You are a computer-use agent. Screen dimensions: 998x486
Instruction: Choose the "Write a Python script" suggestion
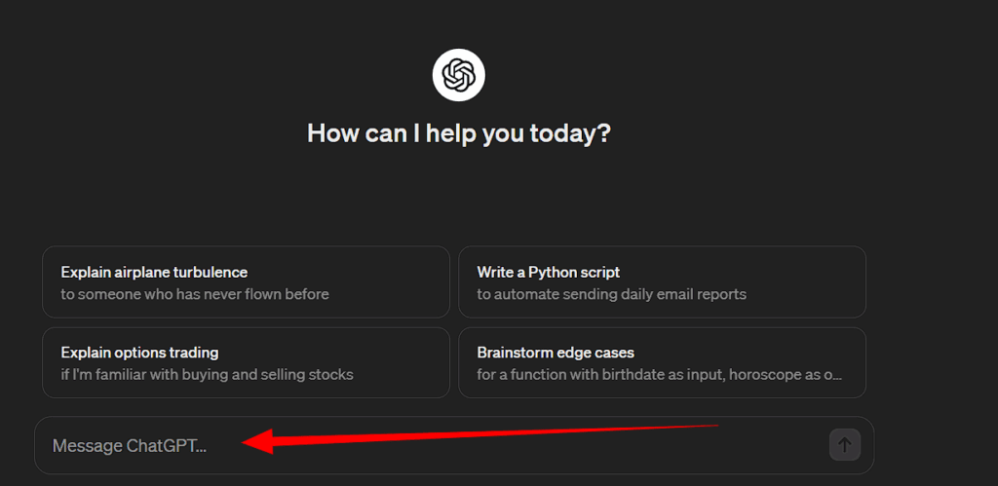[549, 272]
